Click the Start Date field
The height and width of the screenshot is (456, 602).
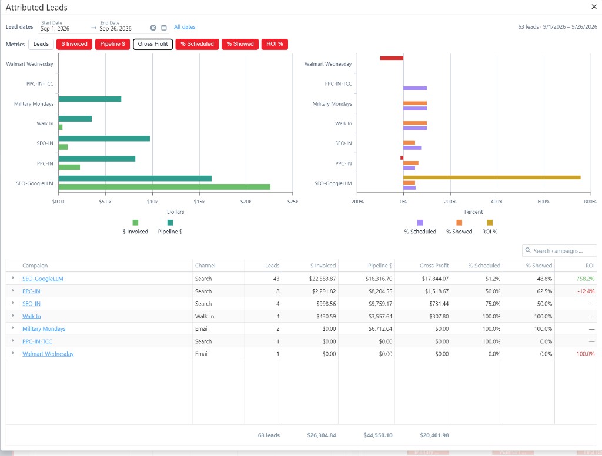pos(63,27)
